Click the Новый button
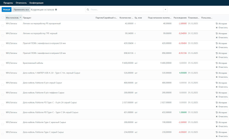The height and width of the screenshot is (139, 229). point(6,10)
